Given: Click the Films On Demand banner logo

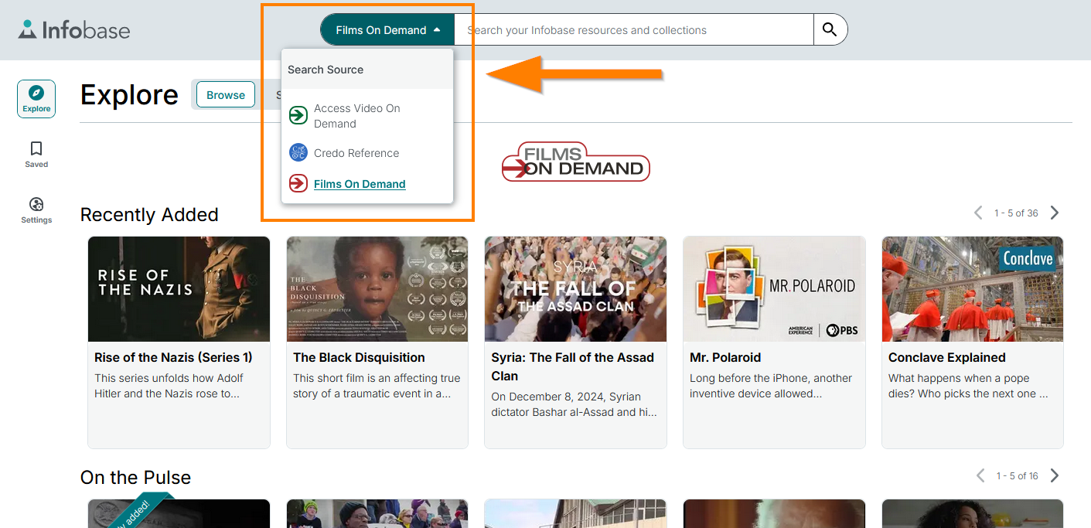Looking at the screenshot, I should tap(576, 162).
